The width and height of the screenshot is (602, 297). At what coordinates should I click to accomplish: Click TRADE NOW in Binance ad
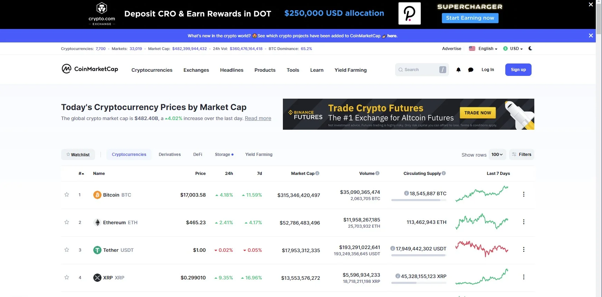point(478,113)
